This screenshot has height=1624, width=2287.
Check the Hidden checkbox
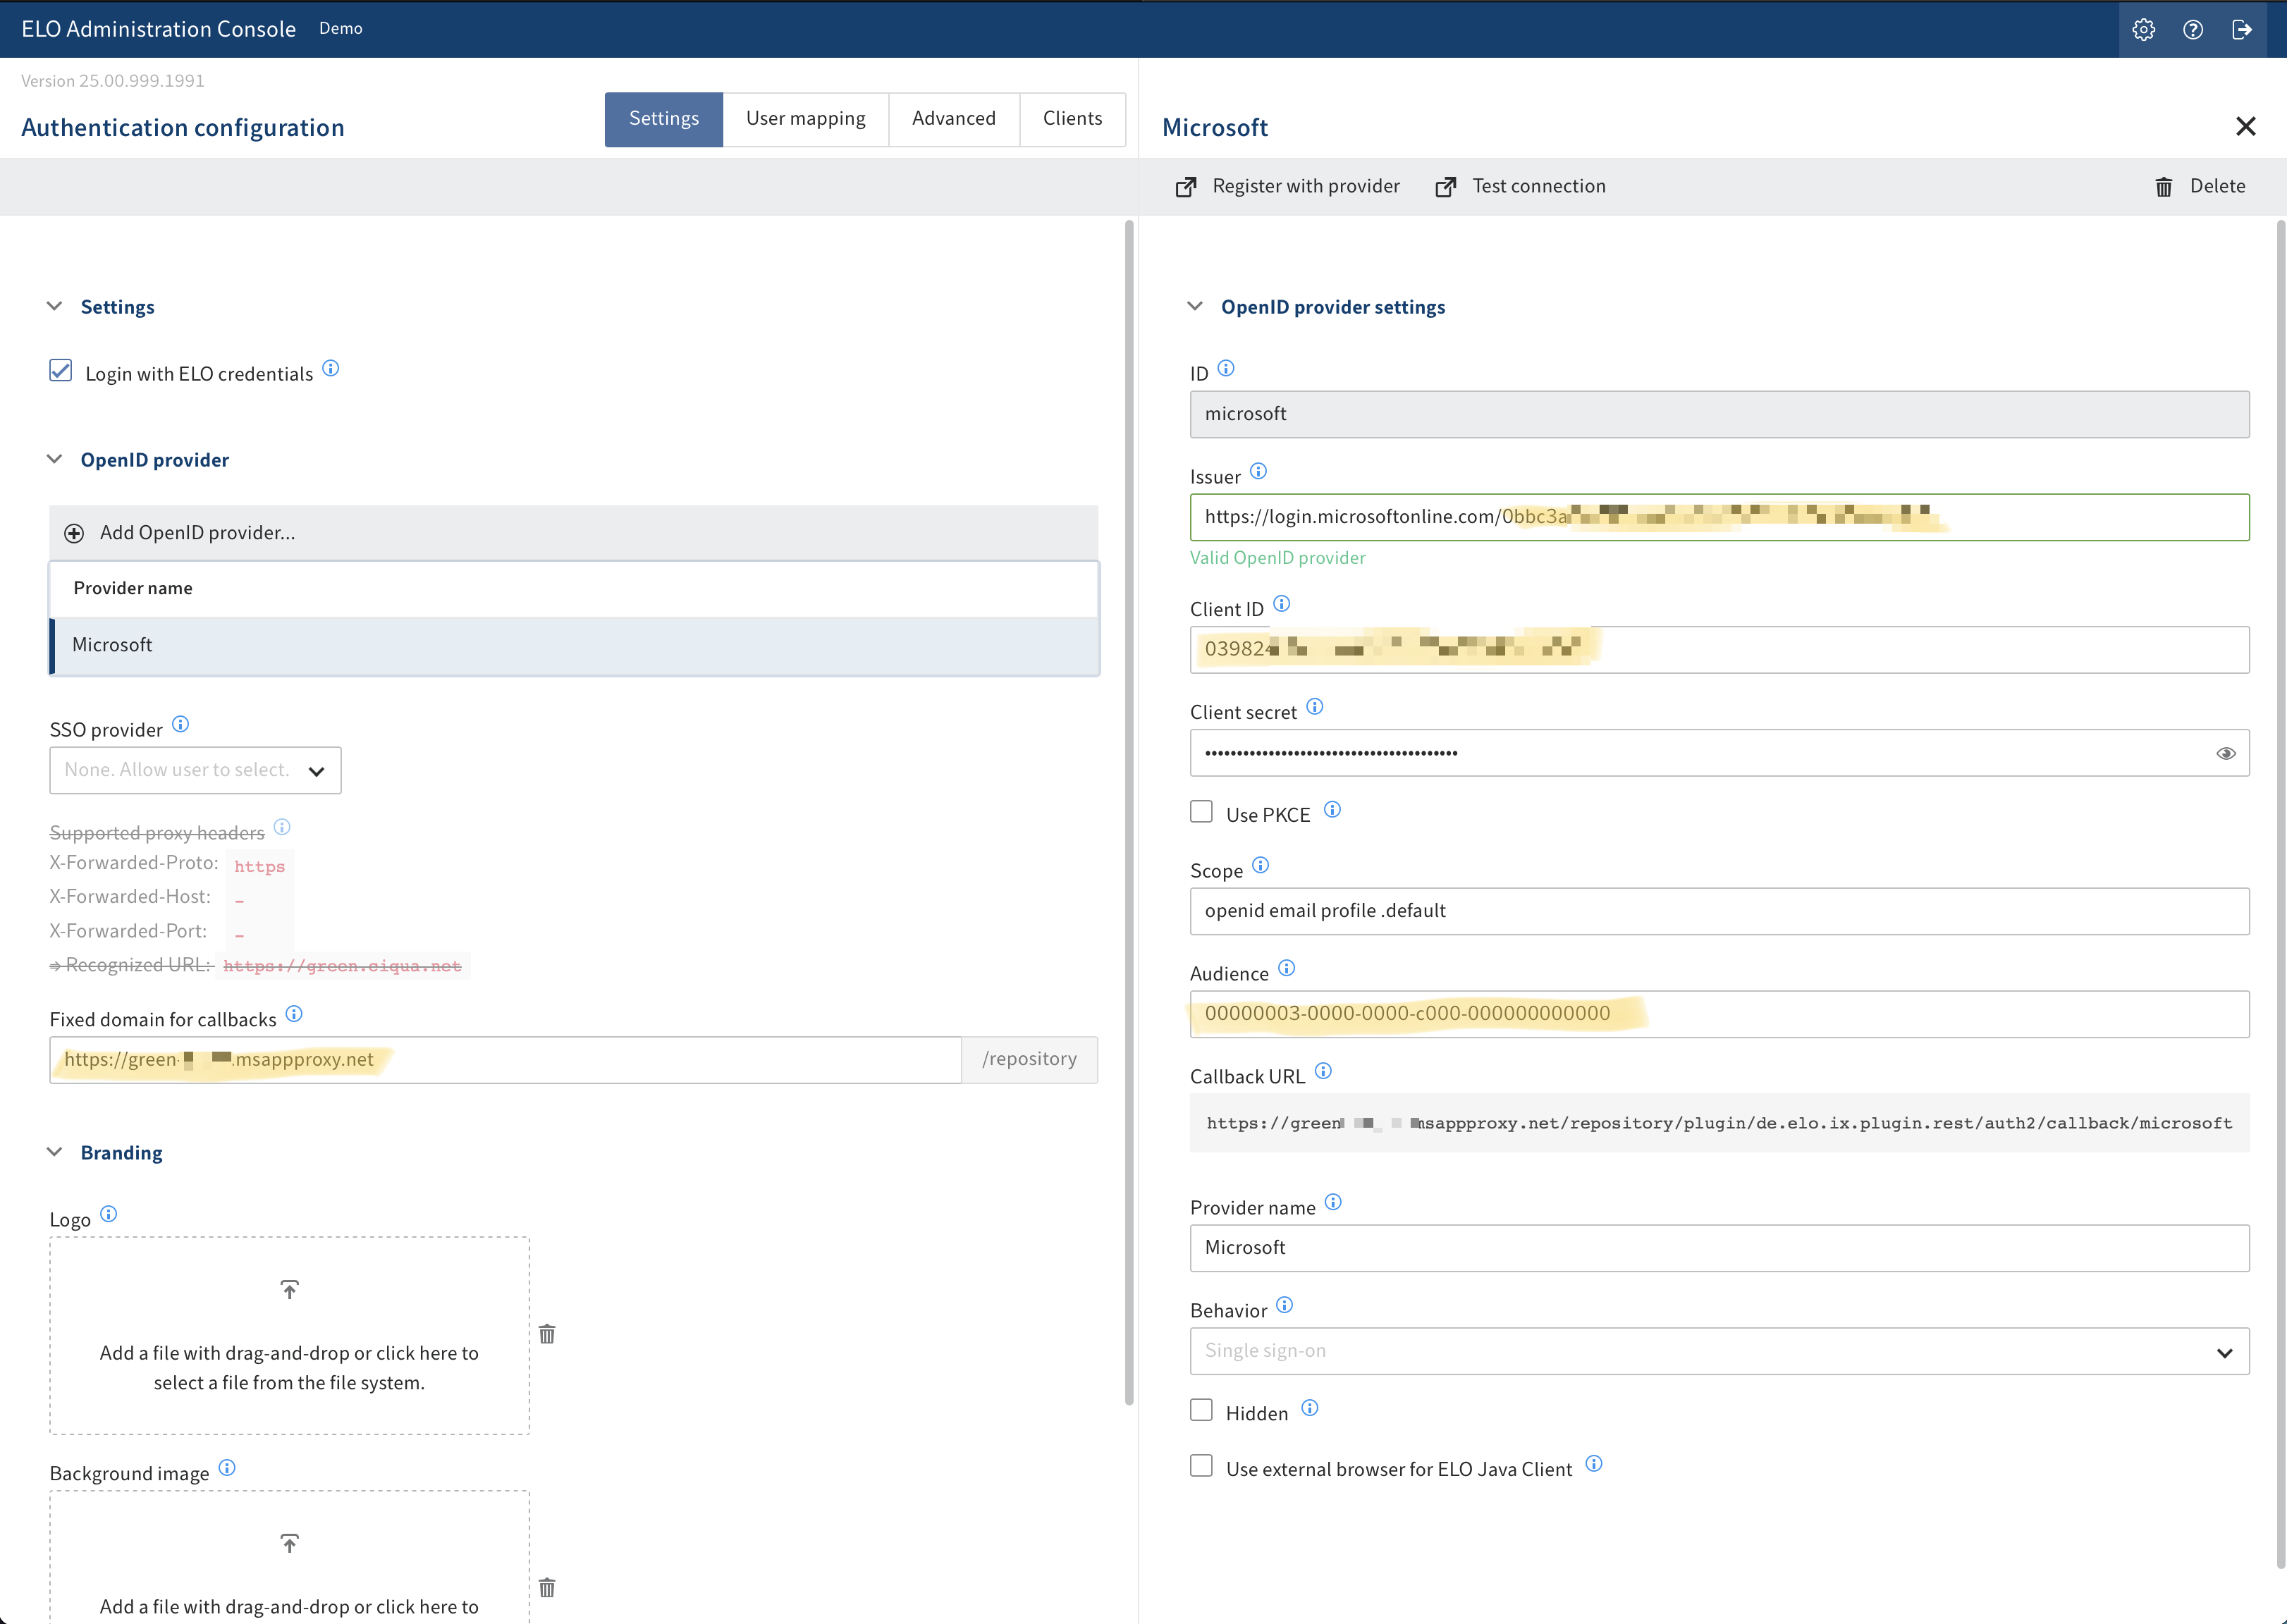[1201, 1410]
